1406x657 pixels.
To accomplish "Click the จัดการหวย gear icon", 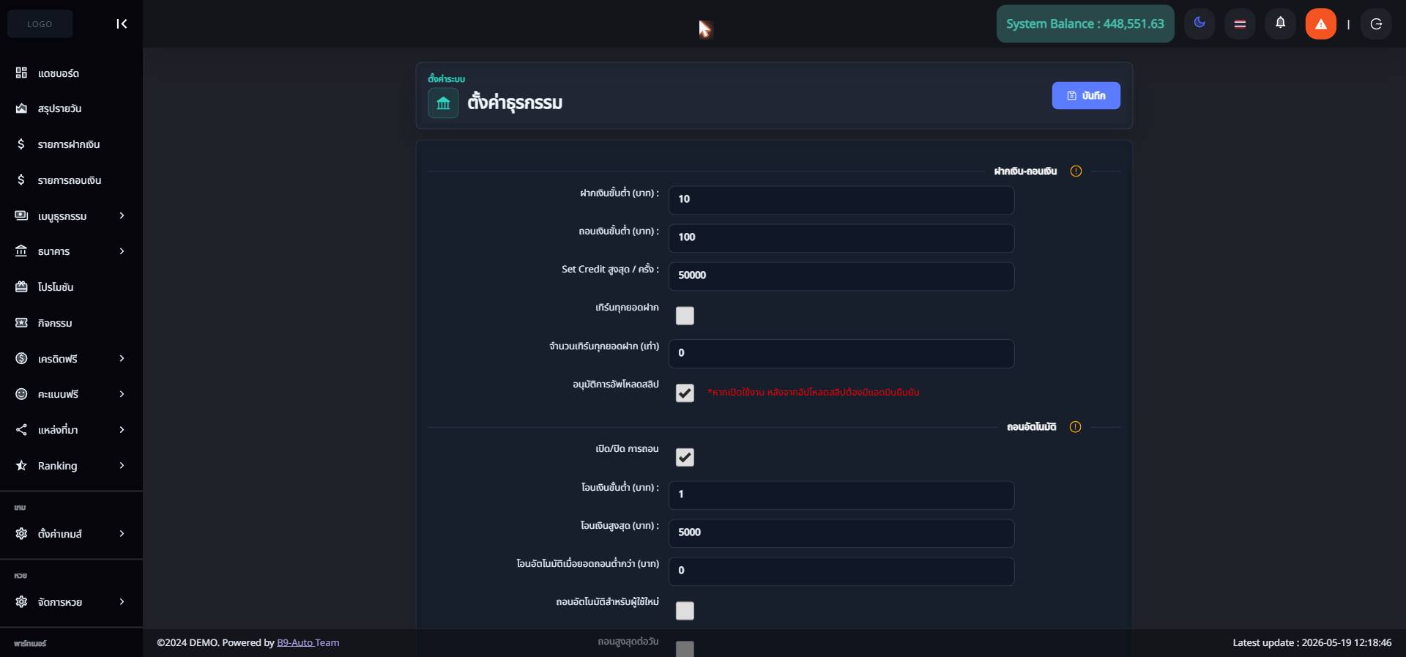I will (21, 601).
